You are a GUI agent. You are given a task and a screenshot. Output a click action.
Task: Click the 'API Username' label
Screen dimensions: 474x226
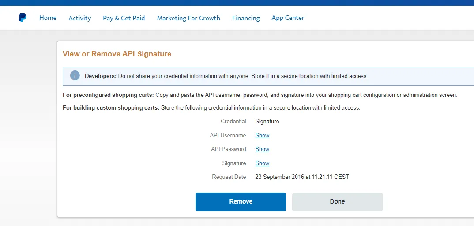pos(228,136)
